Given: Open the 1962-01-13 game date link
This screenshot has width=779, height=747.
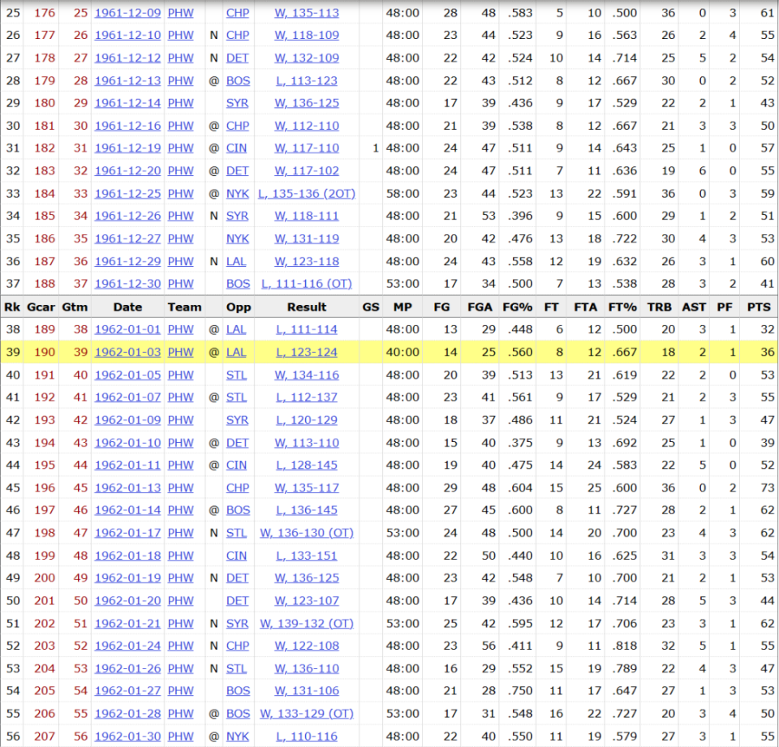Looking at the screenshot, I should coord(127,487).
